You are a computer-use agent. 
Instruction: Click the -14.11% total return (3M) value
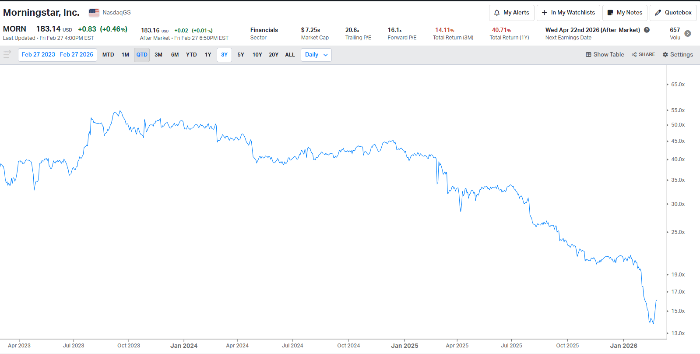tap(444, 30)
